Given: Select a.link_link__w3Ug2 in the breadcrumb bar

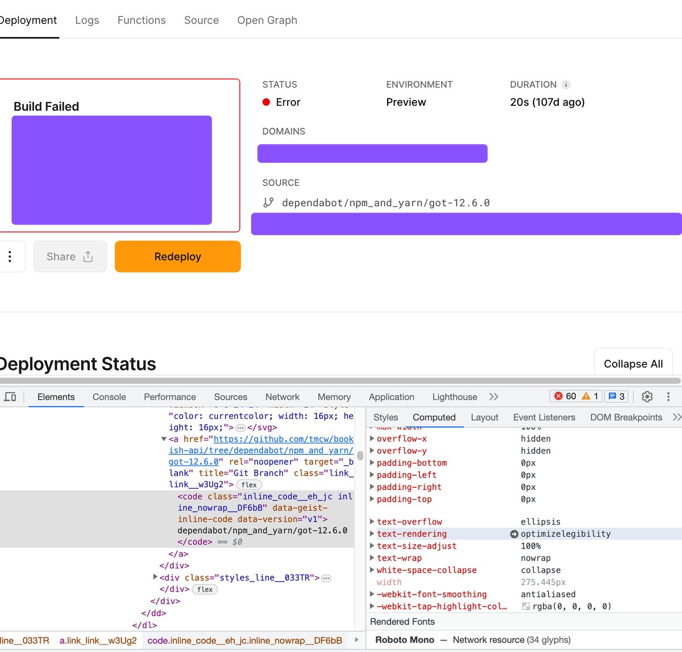Looking at the screenshot, I should (x=98, y=641).
